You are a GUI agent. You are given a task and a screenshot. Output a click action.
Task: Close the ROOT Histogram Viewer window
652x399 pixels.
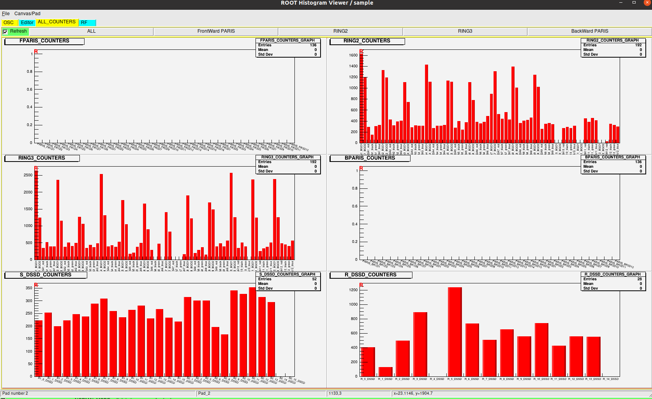coord(647,3)
